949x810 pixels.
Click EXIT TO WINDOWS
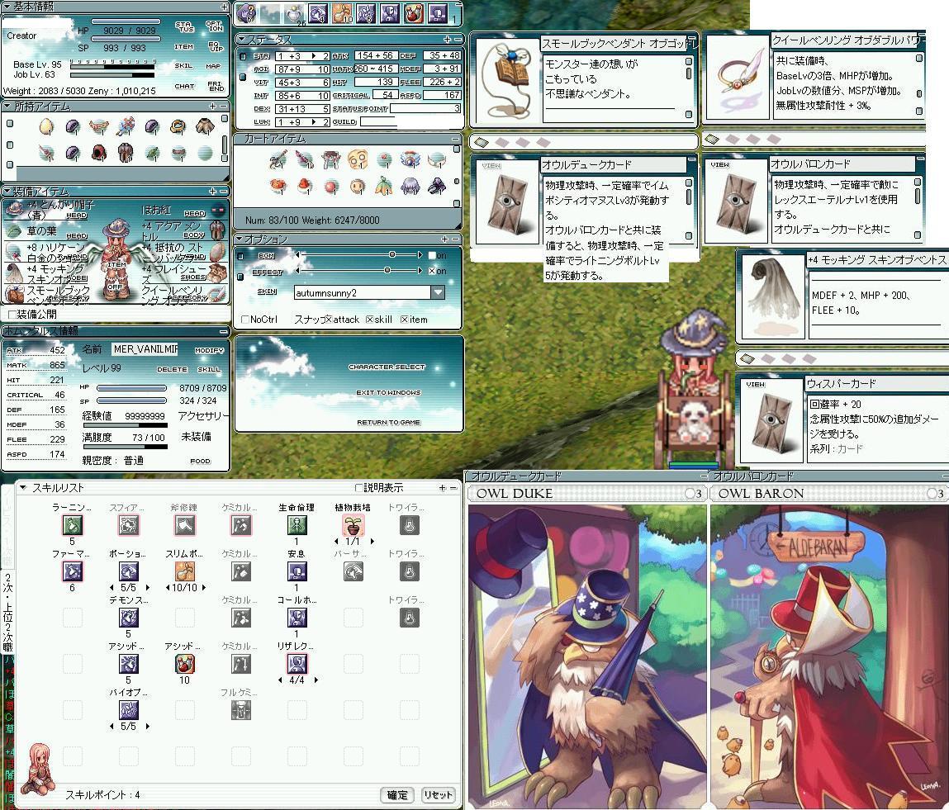pyautogui.click(x=388, y=392)
